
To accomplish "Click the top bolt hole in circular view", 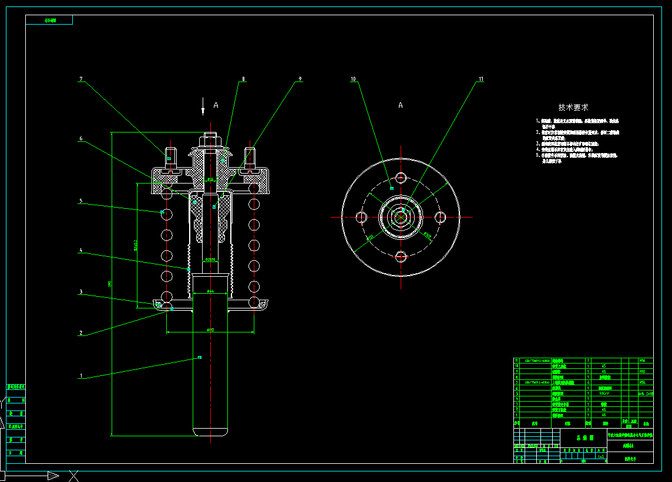I will [x=401, y=177].
